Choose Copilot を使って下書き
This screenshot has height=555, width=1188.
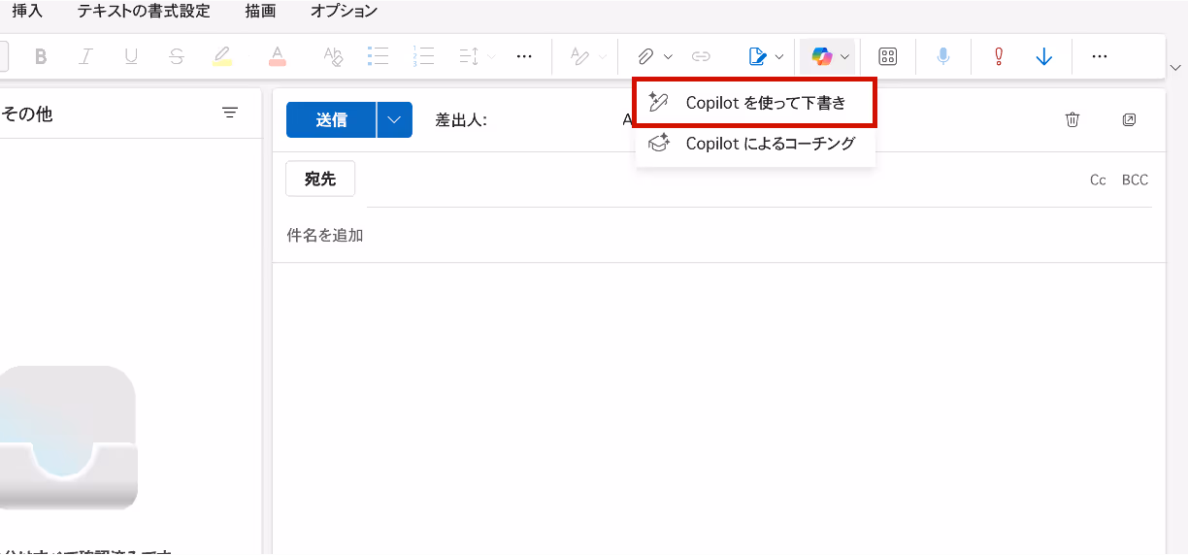755,103
